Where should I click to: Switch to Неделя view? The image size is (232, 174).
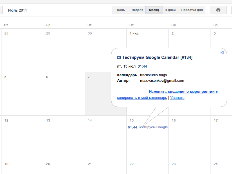[137, 10]
